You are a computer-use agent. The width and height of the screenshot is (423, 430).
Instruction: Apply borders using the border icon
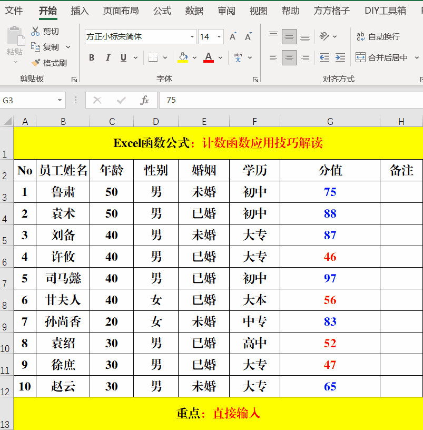(x=153, y=57)
